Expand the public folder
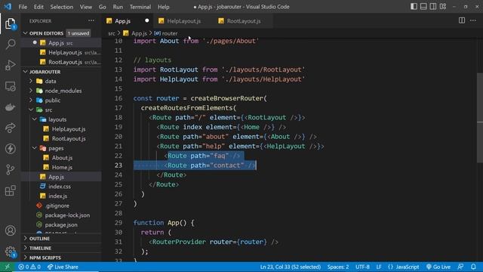This screenshot has height=272, width=483. [x=61, y=100]
